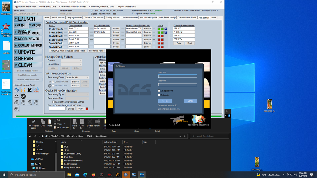
Task: Open Microsoft Edge from the taskbar
Action: [x=85, y=175]
